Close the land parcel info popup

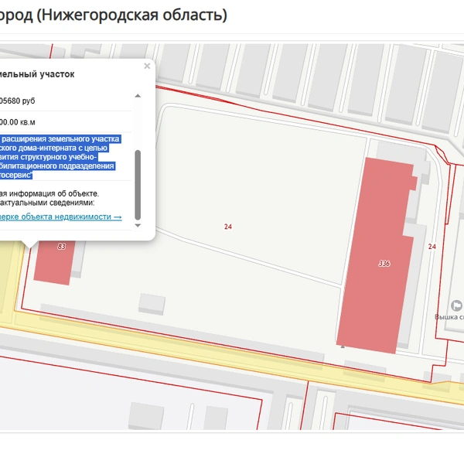(x=147, y=67)
